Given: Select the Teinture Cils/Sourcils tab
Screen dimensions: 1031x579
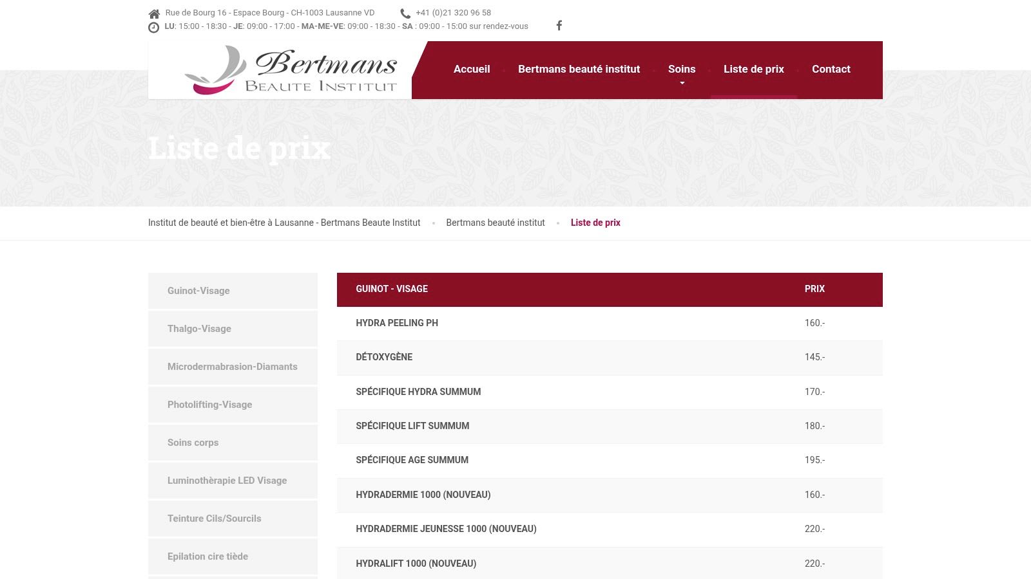Looking at the screenshot, I should (x=233, y=519).
